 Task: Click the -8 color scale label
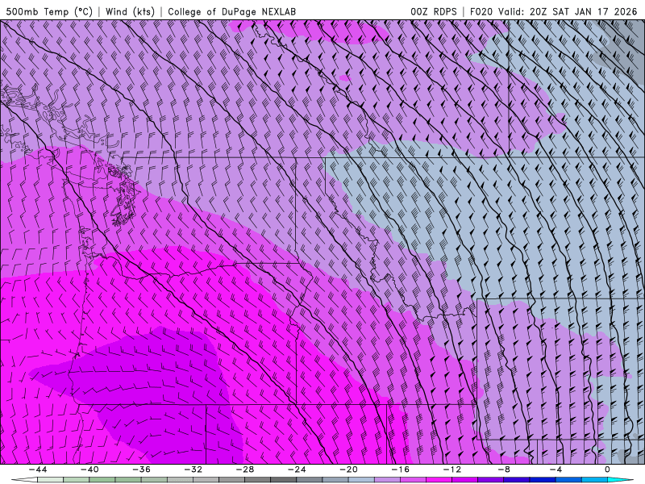[504, 469]
